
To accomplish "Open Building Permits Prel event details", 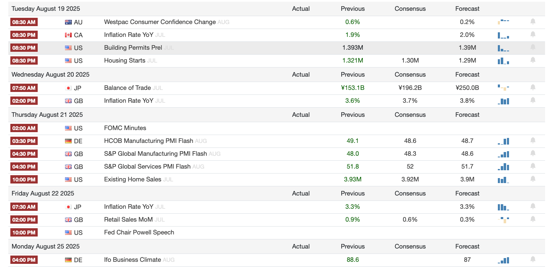I will tap(133, 48).
